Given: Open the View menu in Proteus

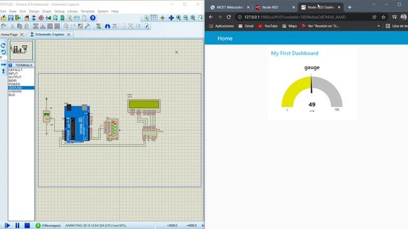Looking at the screenshot, I should click(x=13, y=11).
